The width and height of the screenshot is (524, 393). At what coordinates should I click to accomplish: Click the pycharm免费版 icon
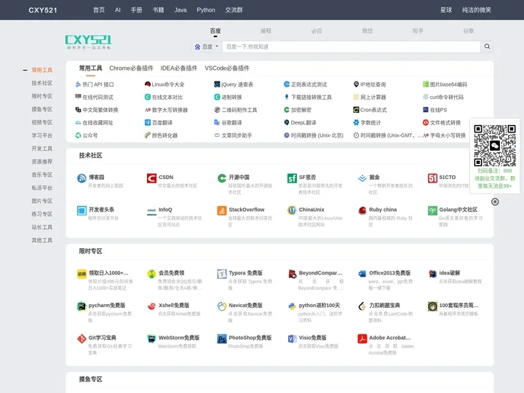click(x=82, y=306)
